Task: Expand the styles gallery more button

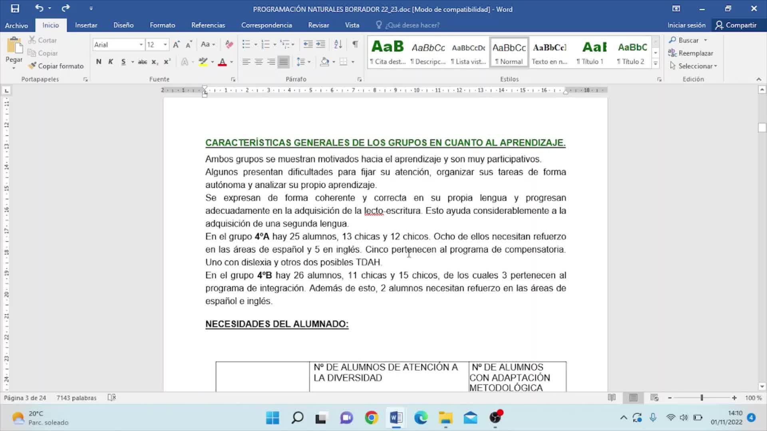Action: (x=655, y=63)
